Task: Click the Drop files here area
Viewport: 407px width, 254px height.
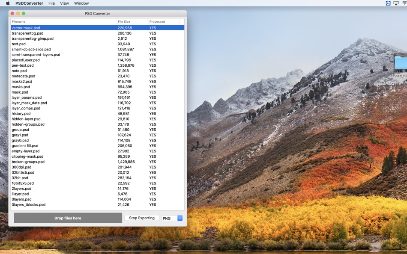Action: 68,218
